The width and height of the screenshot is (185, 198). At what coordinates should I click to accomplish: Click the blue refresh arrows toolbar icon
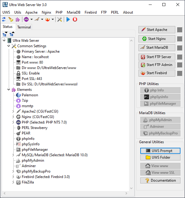(x=4, y=19)
